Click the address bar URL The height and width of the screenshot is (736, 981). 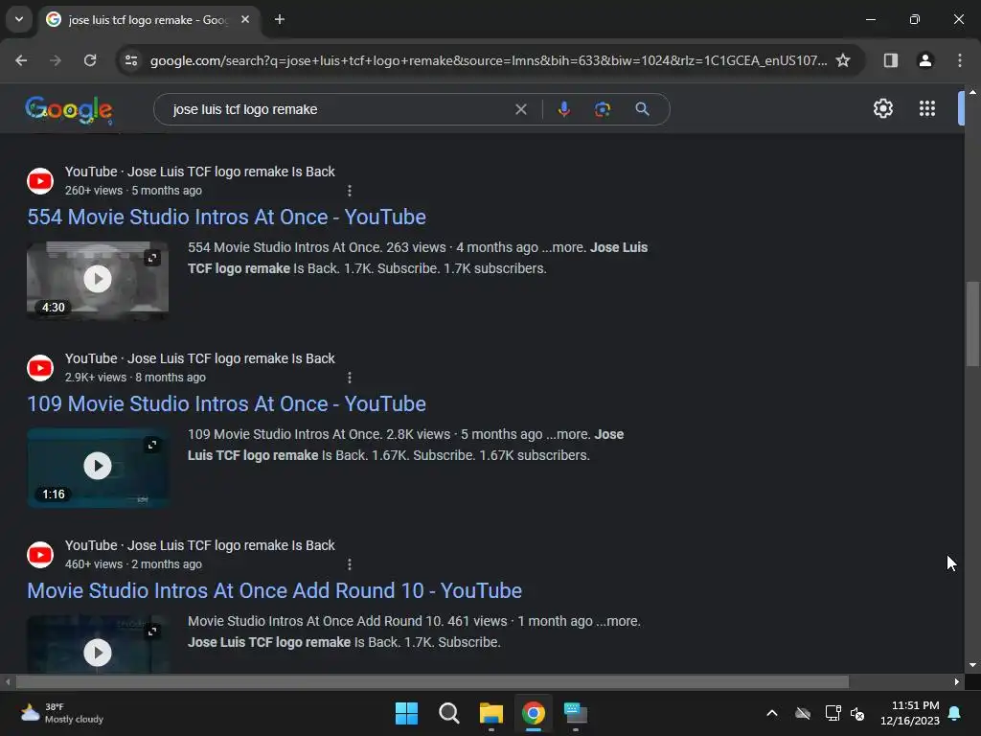[488, 60]
